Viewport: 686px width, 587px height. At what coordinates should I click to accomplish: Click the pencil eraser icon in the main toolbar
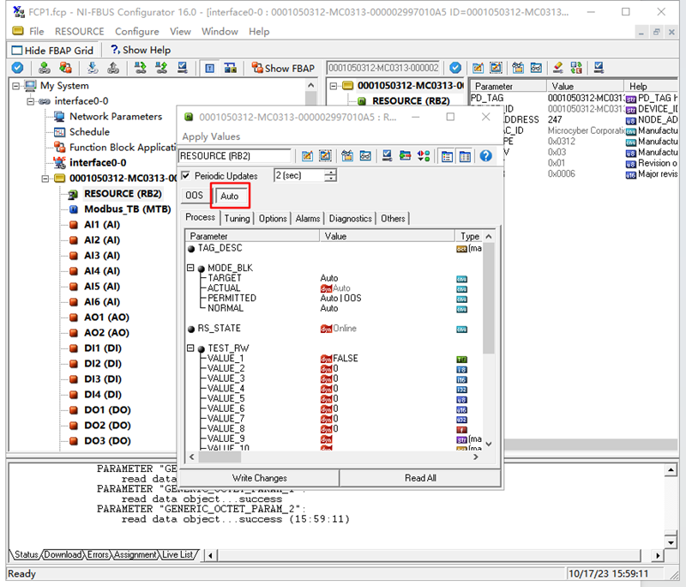[558, 68]
